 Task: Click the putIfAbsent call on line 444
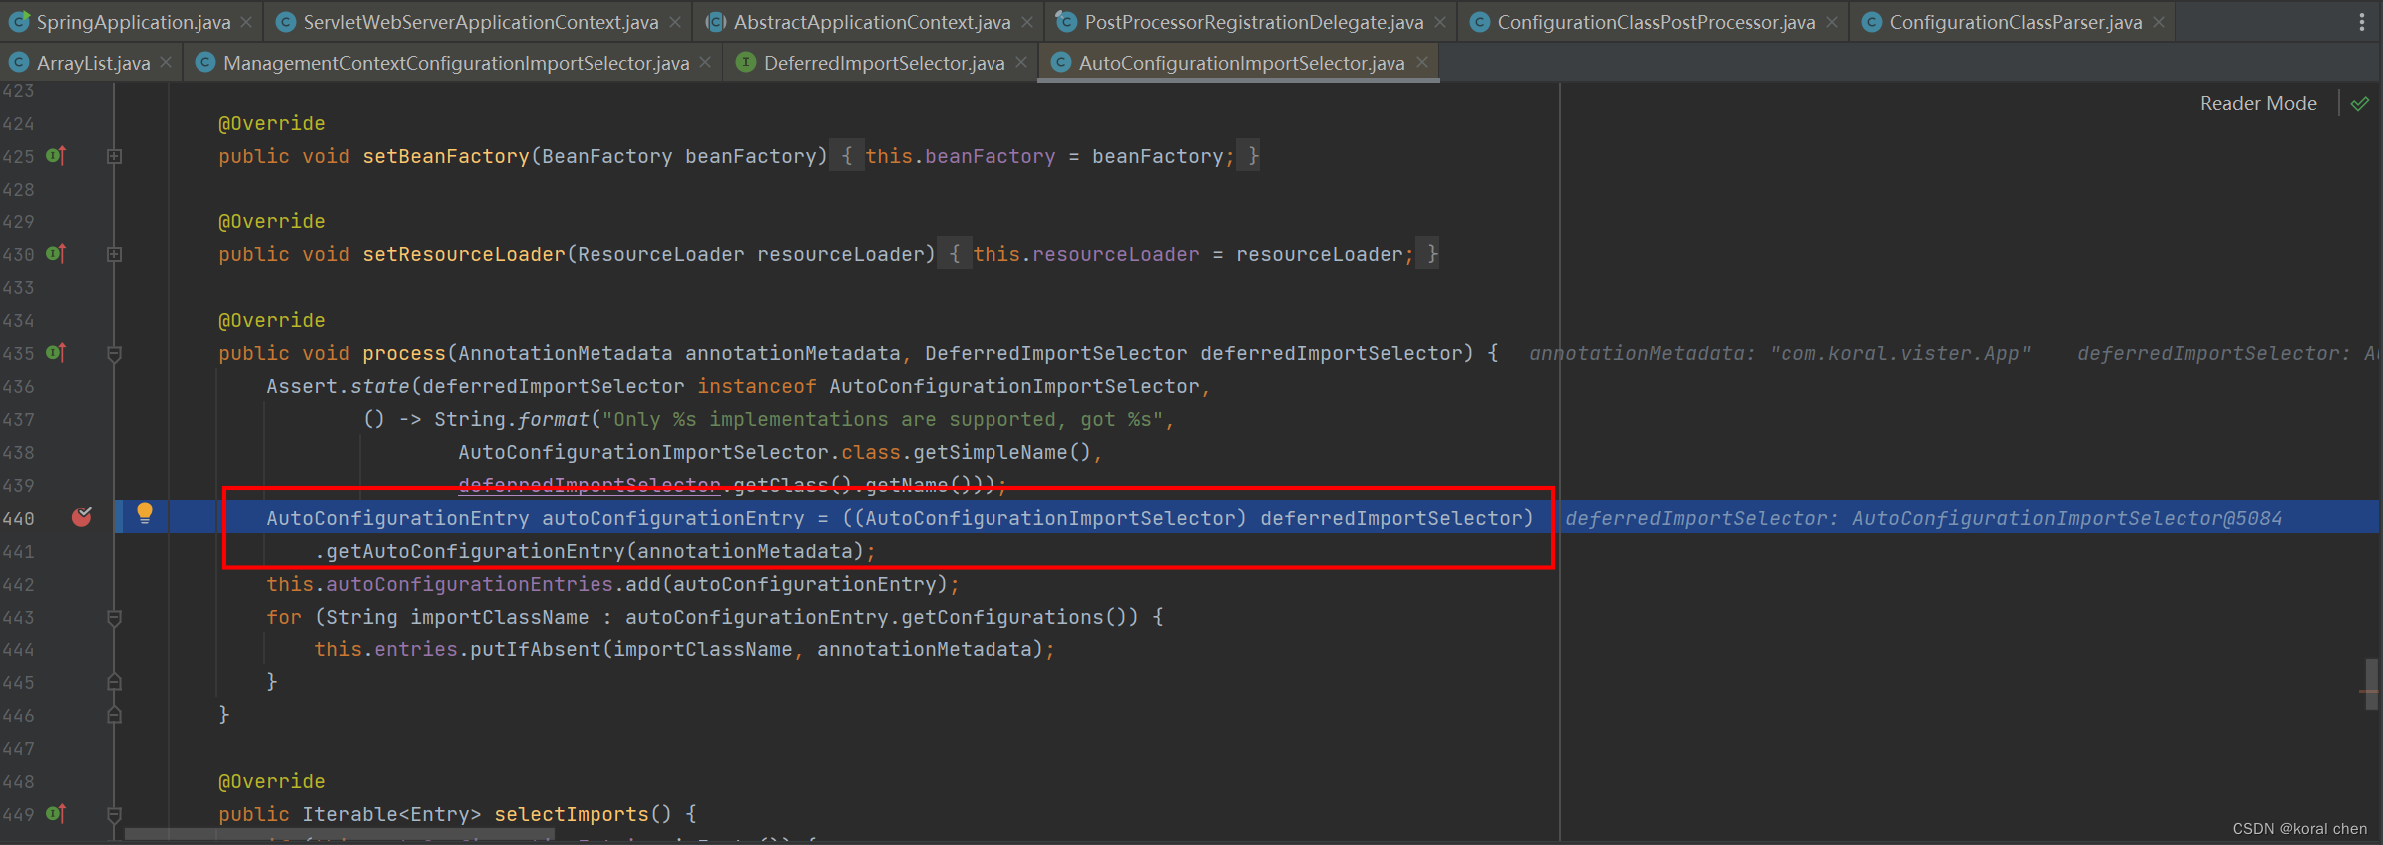coord(536,649)
